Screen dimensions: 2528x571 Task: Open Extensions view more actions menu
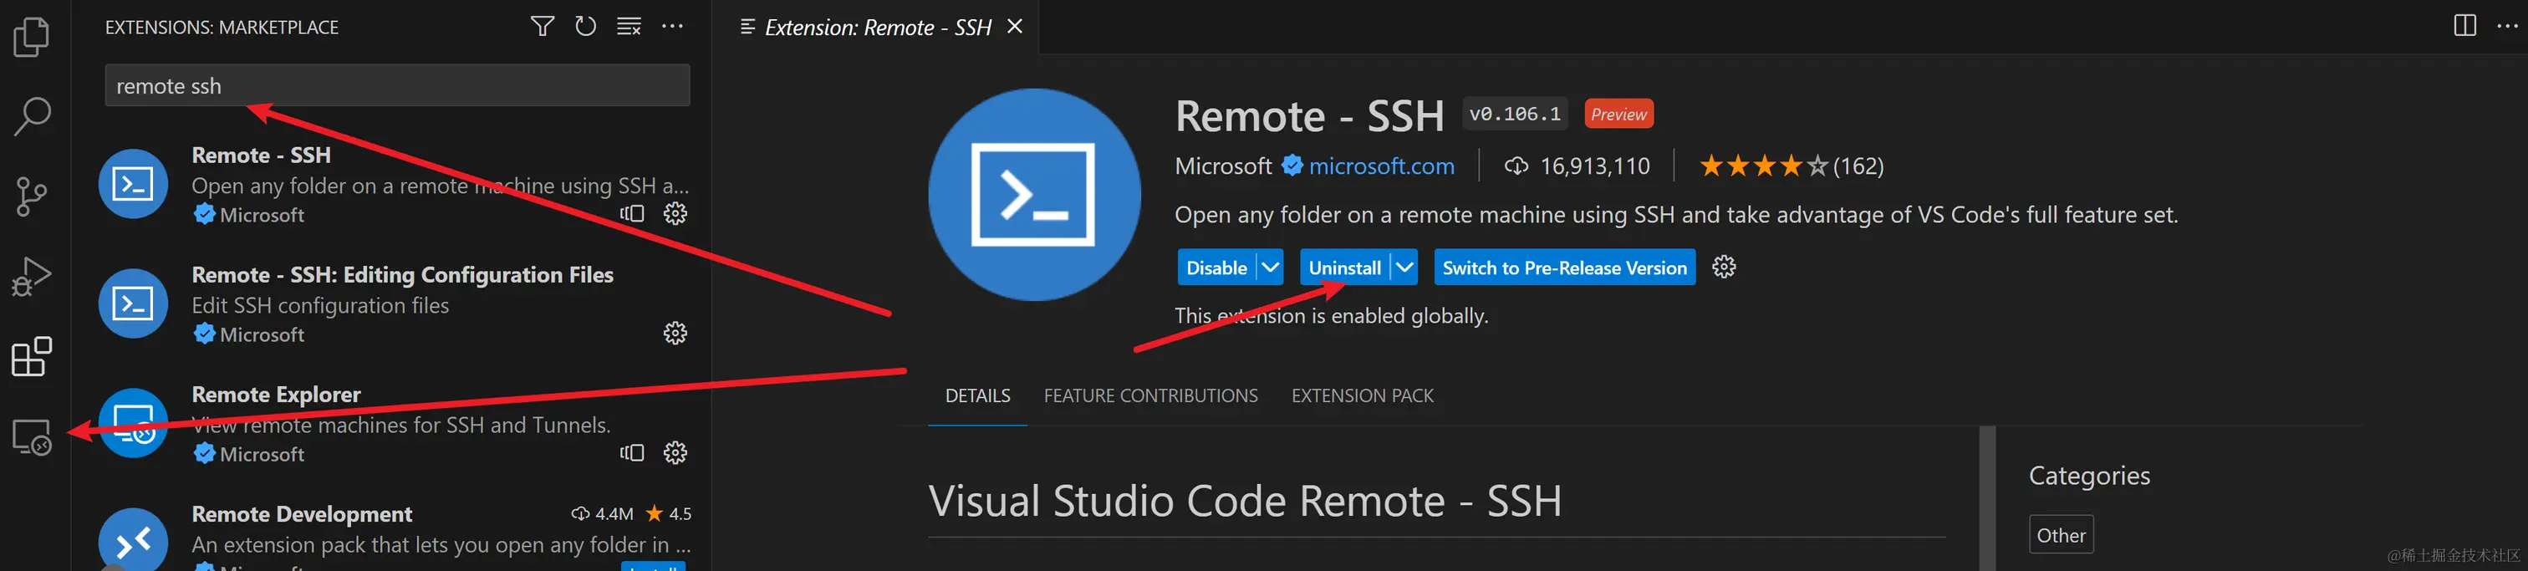click(672, 27)
